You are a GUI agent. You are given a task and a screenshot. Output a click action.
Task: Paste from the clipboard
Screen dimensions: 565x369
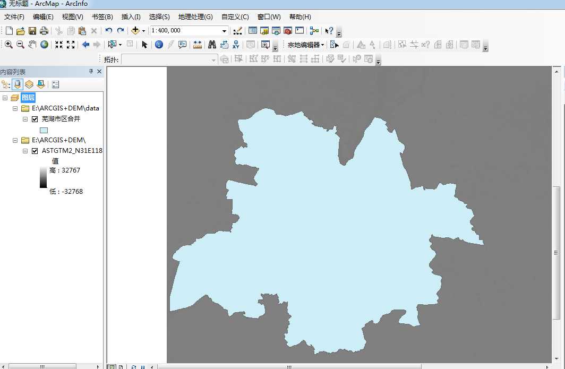[x=82, y=31]
